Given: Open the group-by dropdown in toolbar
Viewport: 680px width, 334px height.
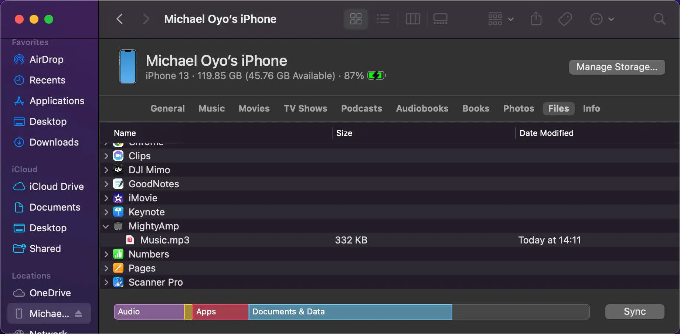Looking at the screenshot, I should point(500,19).
